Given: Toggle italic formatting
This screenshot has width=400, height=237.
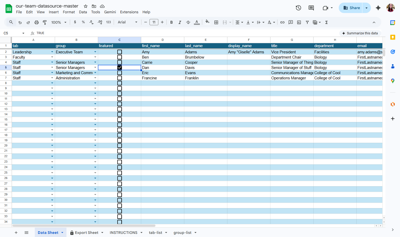Looking at the screenshot, I should pyautogui.click(x=180, y=22).
